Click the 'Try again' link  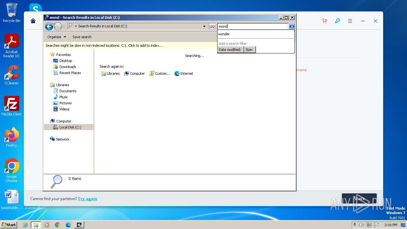pyautogui.click(x=87, y=199)
